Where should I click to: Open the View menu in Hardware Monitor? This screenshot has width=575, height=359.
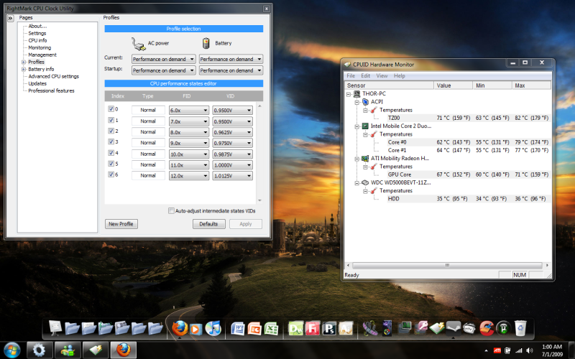click(382, 76)
